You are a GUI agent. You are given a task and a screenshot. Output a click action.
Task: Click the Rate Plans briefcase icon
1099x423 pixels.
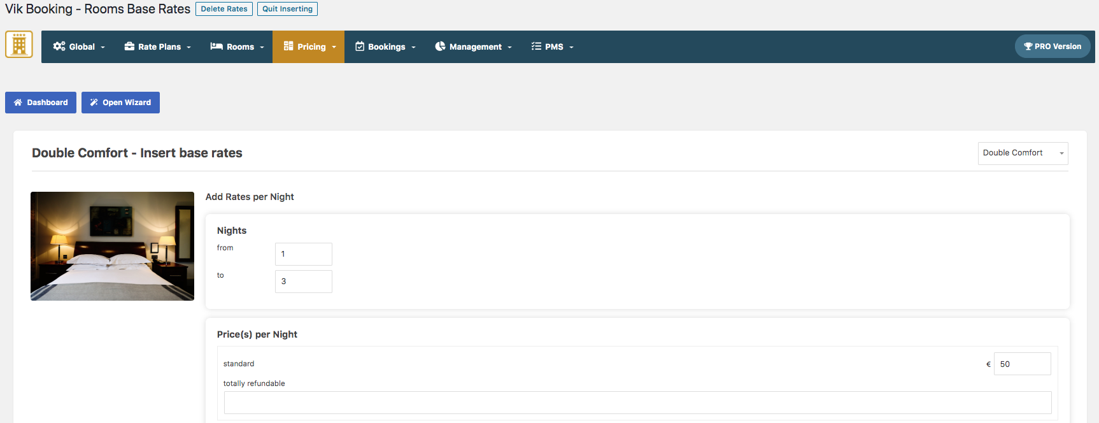[x=129, y=46]
